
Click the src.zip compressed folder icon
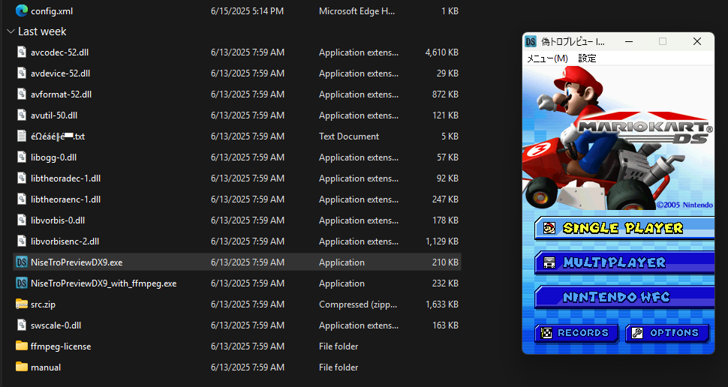(x=21, y=304)
